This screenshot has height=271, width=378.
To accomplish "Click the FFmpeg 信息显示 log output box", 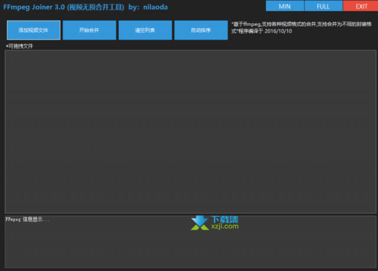I will 190,242.
